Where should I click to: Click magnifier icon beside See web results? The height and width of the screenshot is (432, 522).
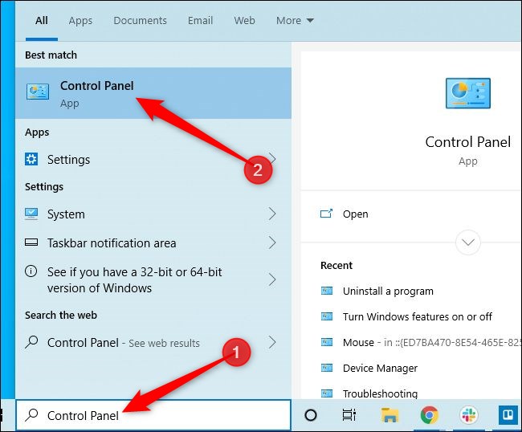(31, 342)
